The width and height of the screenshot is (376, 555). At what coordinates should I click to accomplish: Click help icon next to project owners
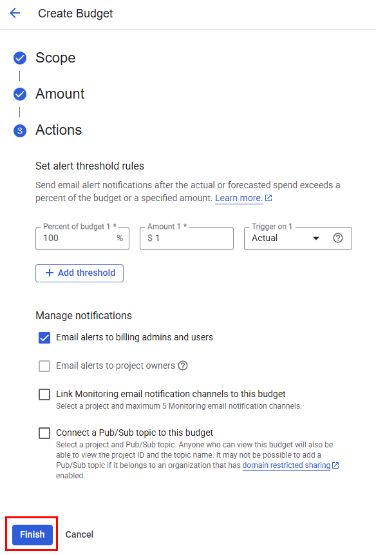click(183, 365)
